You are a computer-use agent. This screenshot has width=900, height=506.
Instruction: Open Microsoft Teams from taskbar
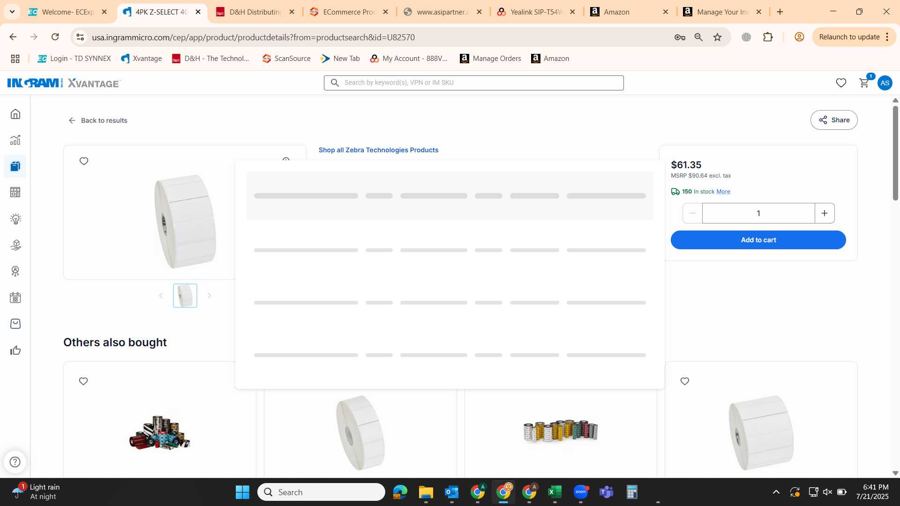click(606, 492)
